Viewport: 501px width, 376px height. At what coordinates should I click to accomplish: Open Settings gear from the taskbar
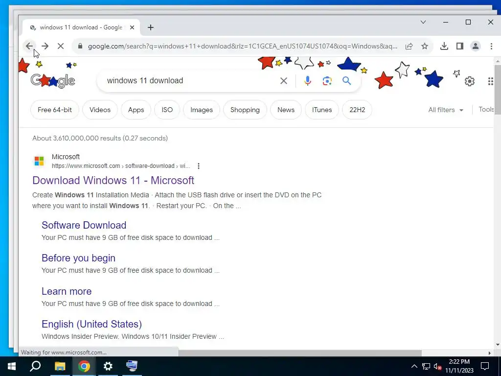(108, 366)
